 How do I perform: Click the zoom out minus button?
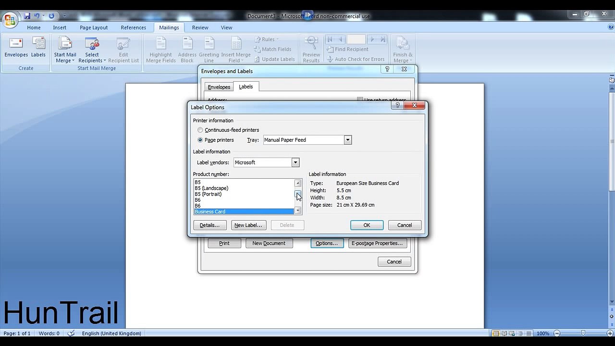coord(557,334)
